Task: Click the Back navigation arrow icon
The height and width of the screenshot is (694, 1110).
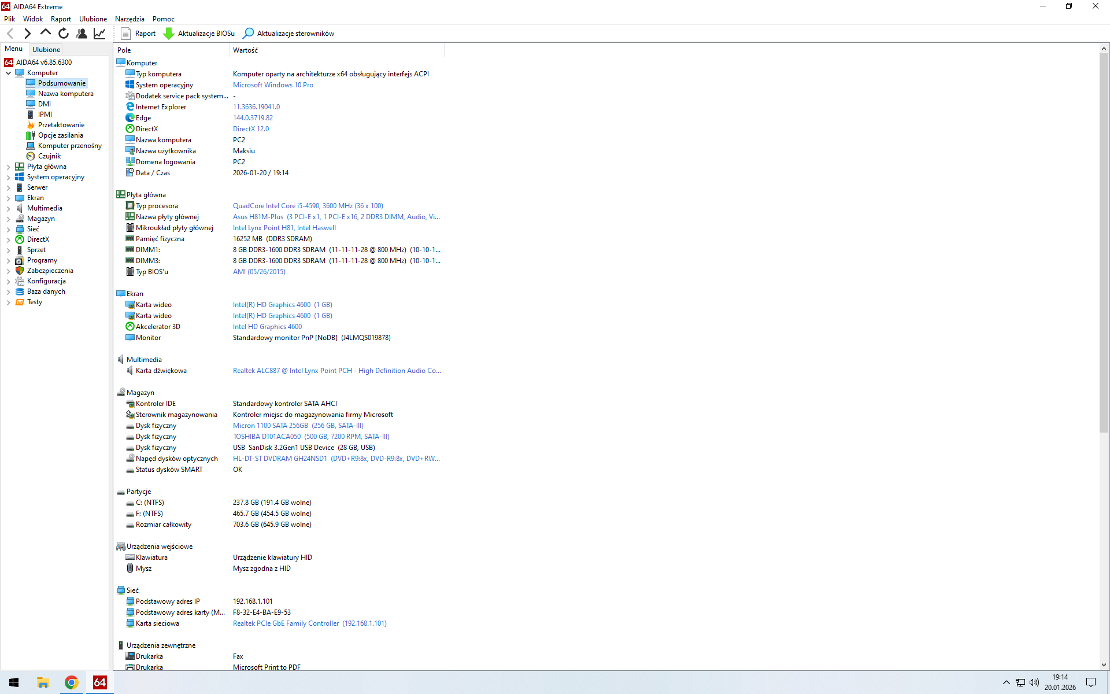Action: click(10, 34)
